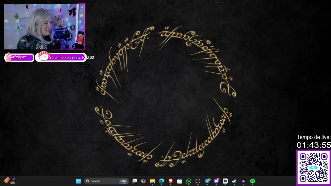Open File Explorer from the taskbar
This screenshot has width=331, height=186.
[x=152, y=181]
